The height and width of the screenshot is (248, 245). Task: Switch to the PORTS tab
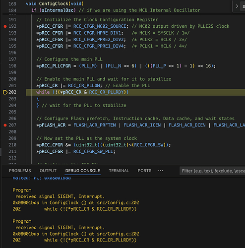click(x=145, y=171)
